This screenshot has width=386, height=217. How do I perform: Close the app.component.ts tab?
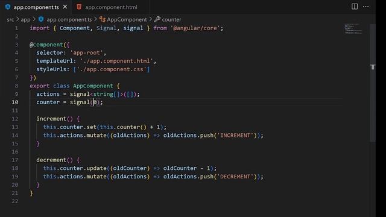coord(65,7)
